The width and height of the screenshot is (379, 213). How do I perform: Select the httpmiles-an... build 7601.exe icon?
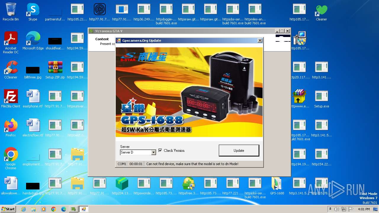[255, 14]
